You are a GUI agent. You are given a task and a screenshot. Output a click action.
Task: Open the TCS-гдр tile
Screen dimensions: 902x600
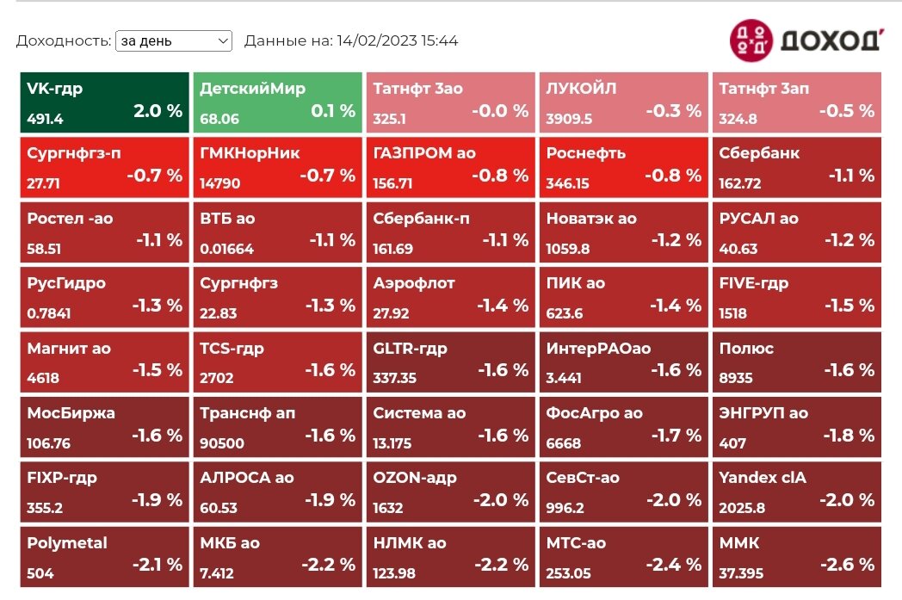[278, 362]
